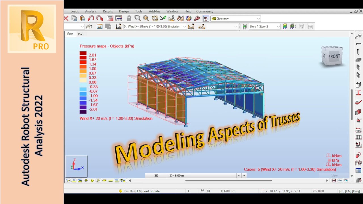
Task: Click TH200mm in the status bar
Action: [x=228, y=191]
